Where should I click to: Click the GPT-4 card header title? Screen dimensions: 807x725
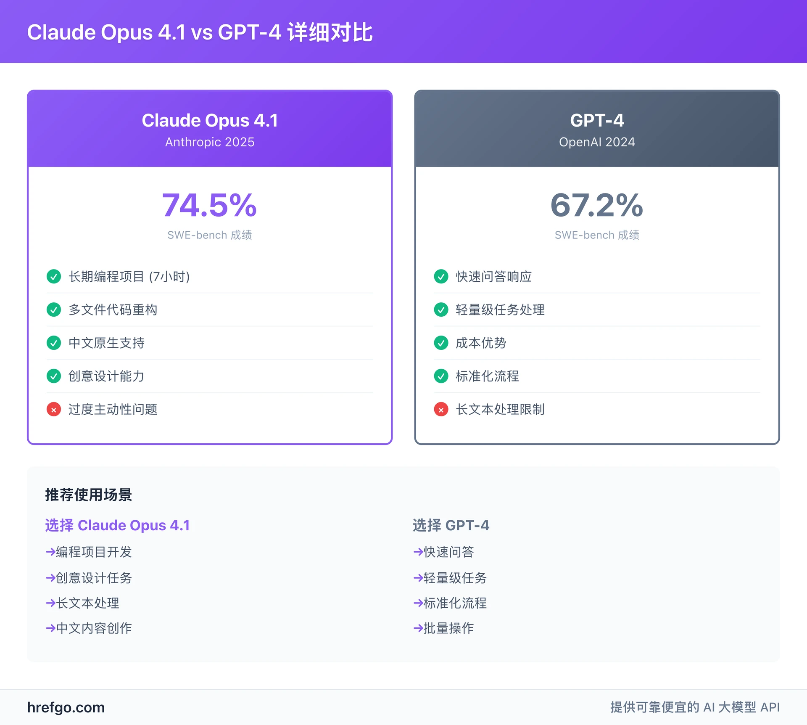click(597, 120)
